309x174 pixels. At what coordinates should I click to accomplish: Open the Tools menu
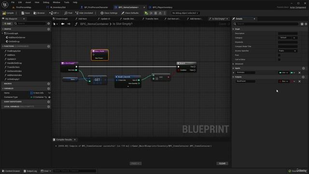67,2
